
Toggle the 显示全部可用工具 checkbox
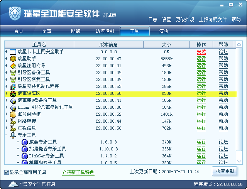7,172
